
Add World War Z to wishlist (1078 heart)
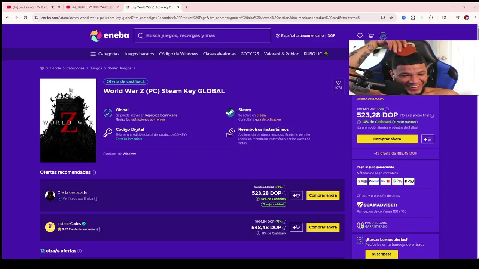338,85
